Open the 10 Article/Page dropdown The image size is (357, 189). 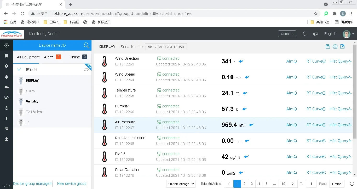[181, 184]
